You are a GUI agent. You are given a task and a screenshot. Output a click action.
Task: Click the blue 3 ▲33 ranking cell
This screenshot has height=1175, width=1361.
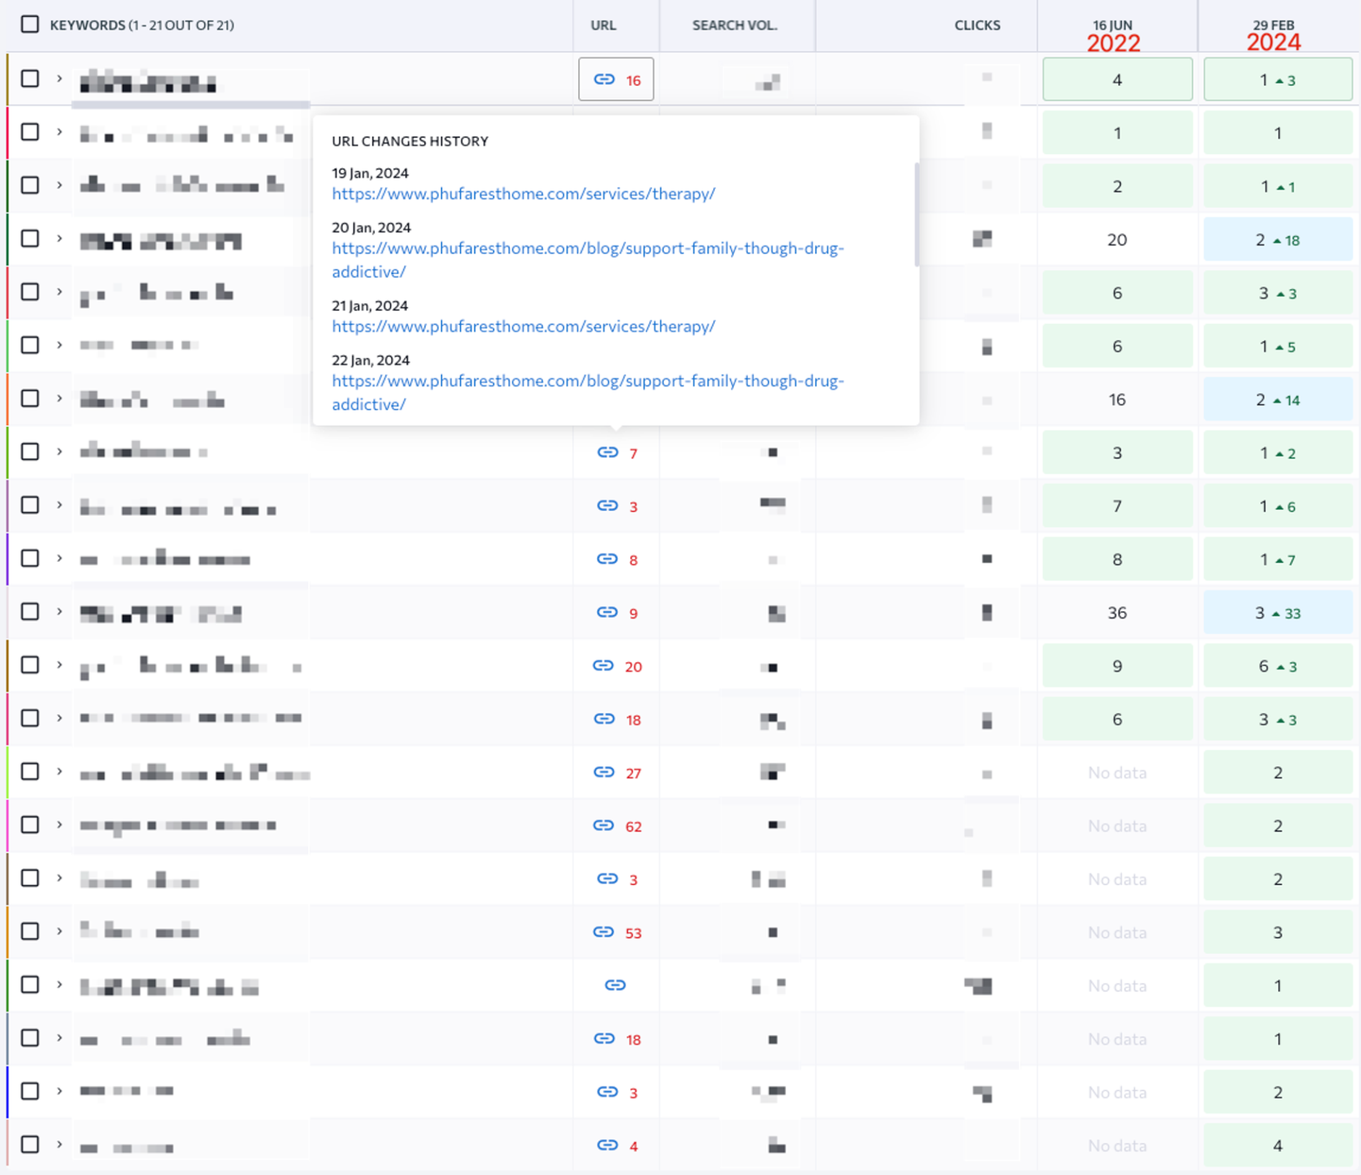coord(1277,613)
